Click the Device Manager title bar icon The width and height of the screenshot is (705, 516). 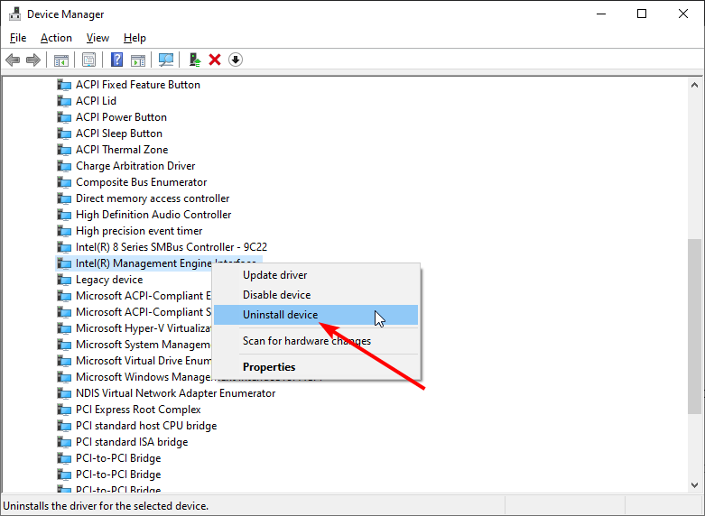tap(14, 14)
